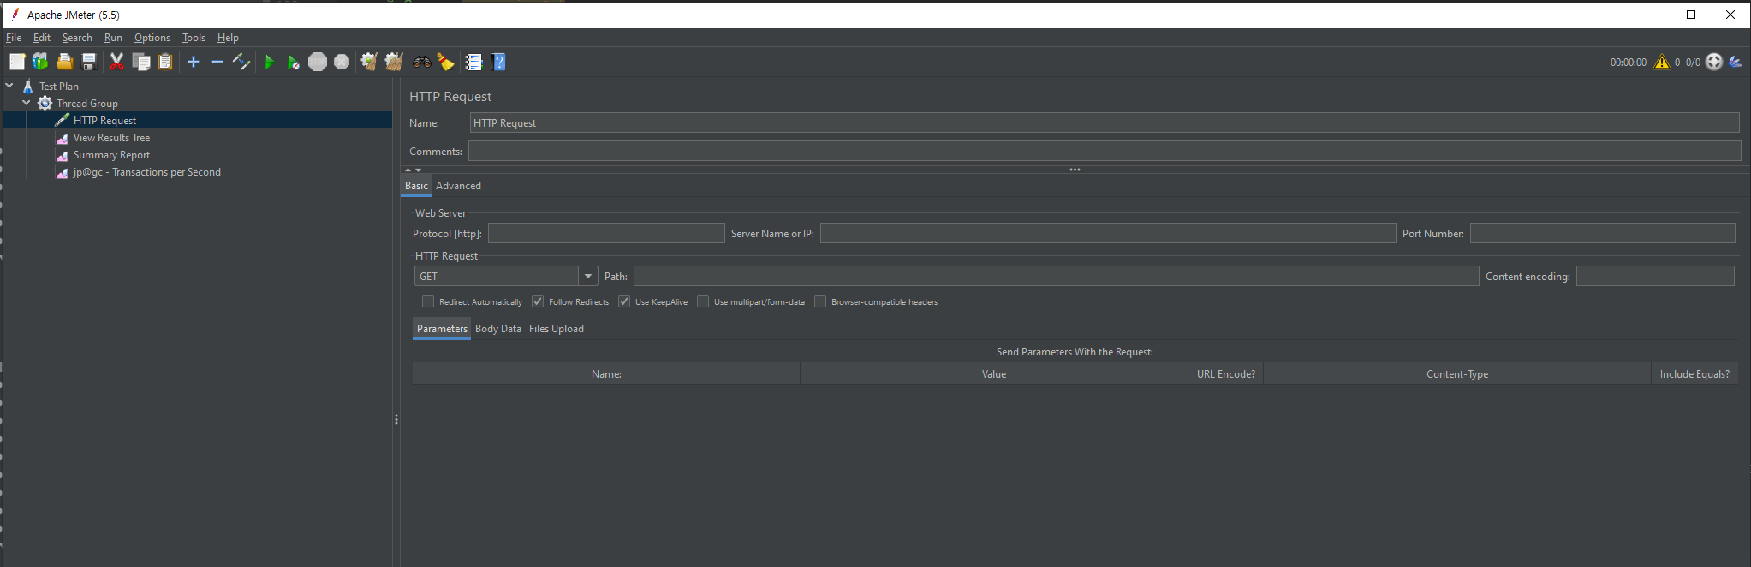Click the GET method combo box

pos(506,276)
